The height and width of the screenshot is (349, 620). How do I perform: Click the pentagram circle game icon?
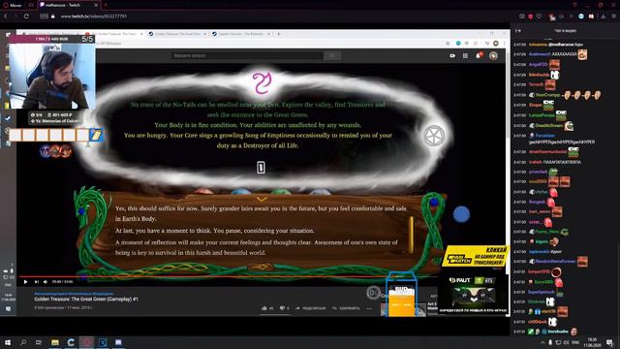click(x=434, y=136)
